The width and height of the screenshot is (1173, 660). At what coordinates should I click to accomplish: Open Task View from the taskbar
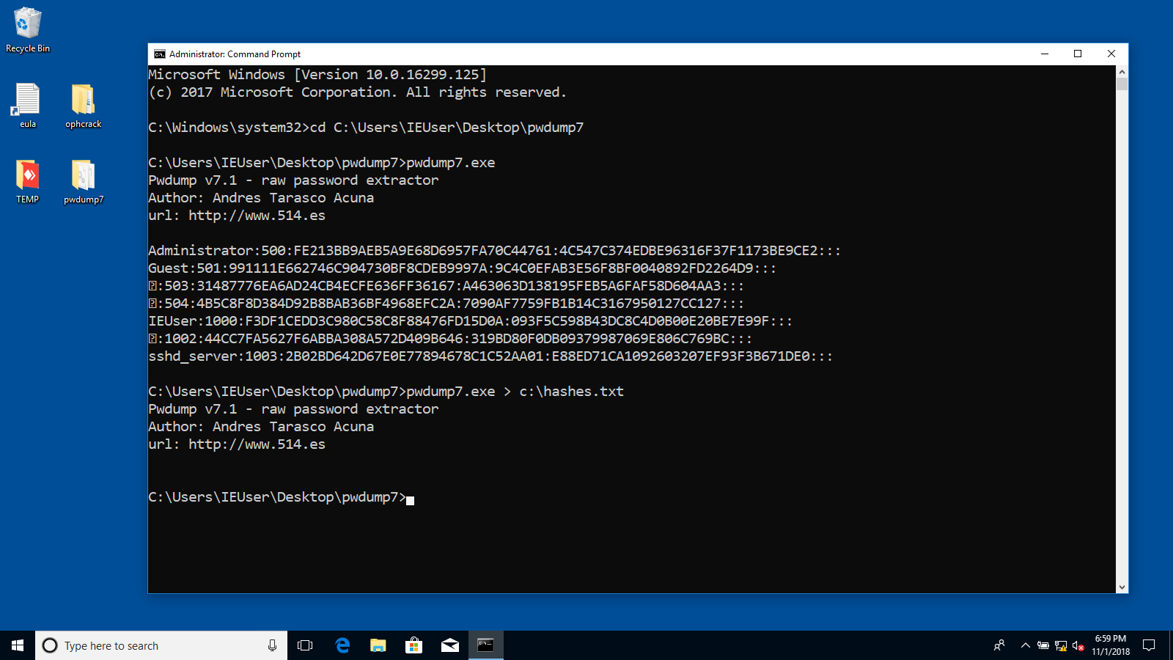tap(305, 645)
